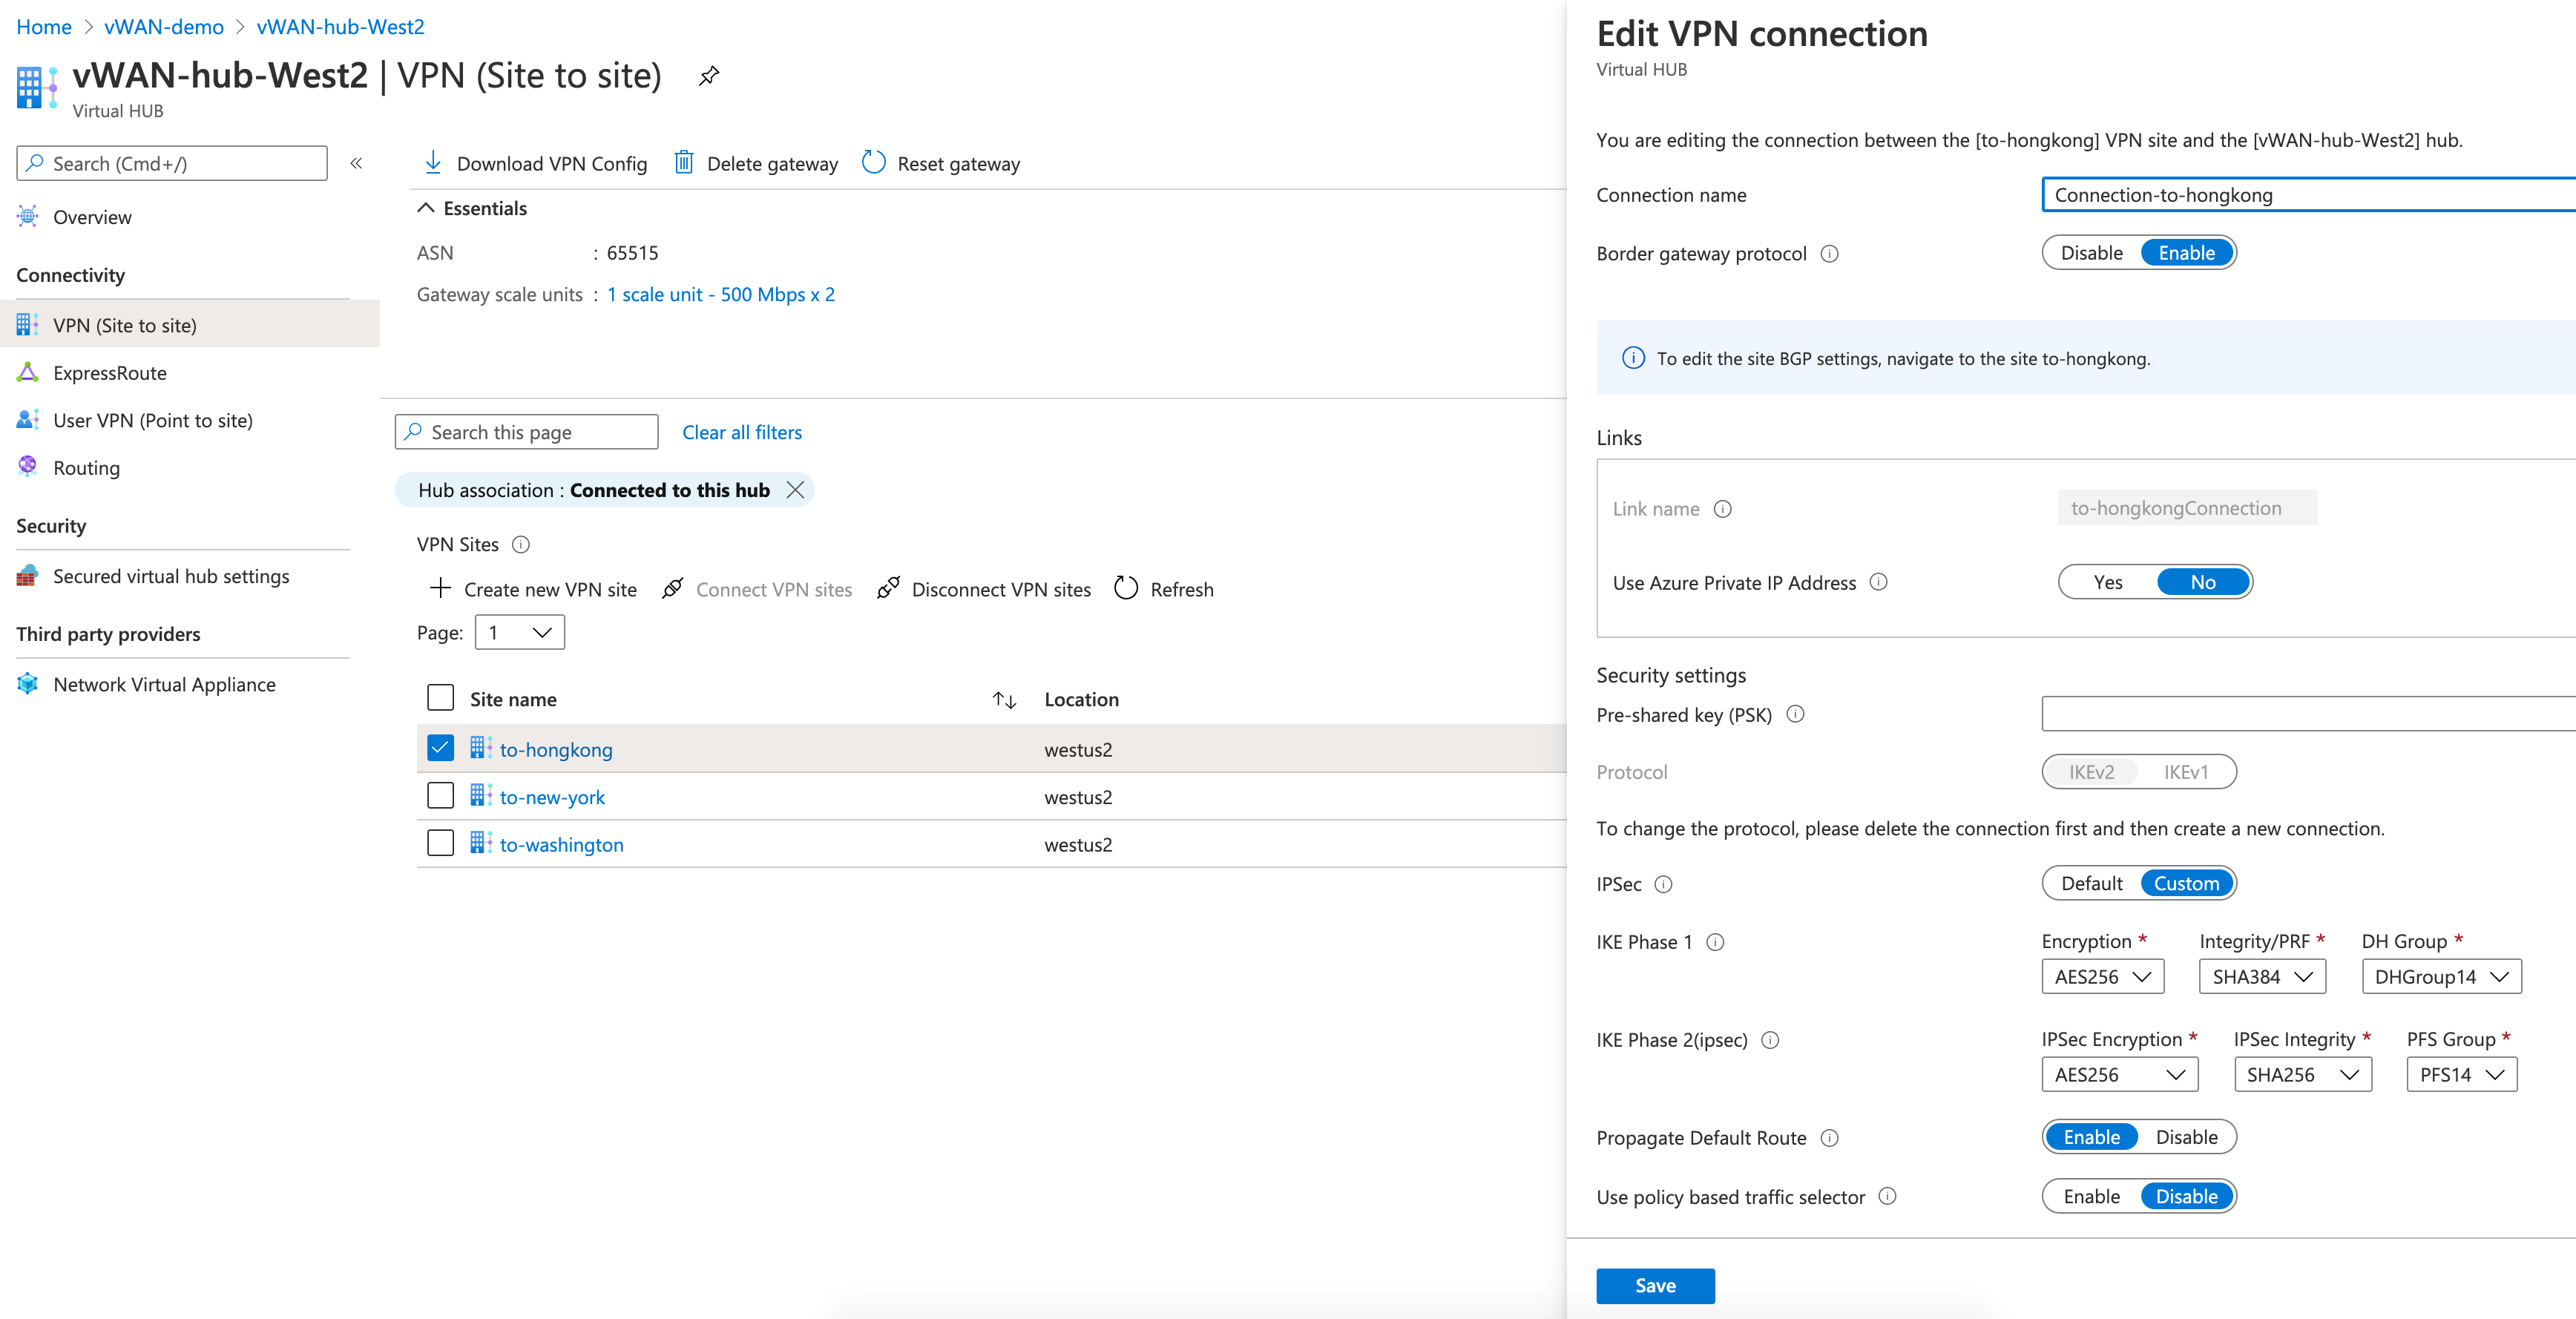This screenshot has width=2576, height=1319.
Task: Switch IPSec to Default
Action: click(x=2091, y=883)
